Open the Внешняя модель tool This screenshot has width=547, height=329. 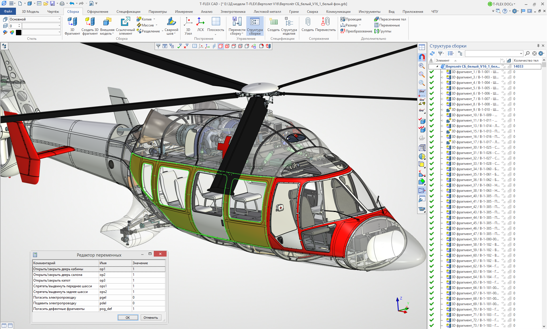click(x=107, y=26)
